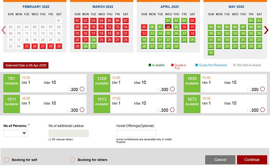Viewport: 270px width, 166px height.
Task: Select the 13:00 slot radio button
Action: click(82, 89)
